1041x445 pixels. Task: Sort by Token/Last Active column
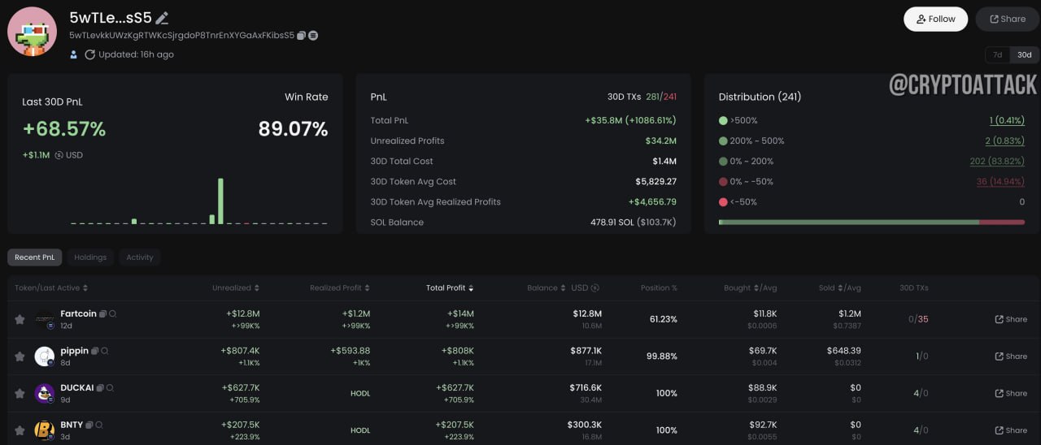tap(51, 288)
